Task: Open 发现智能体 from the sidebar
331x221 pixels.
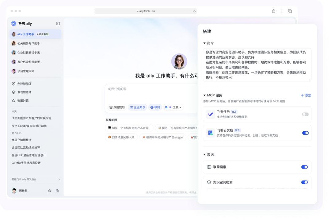Action: coord(24,92)
